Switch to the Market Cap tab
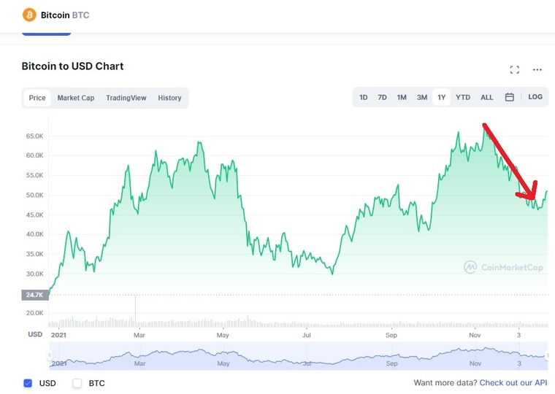This screenshot has height=394, width=555. (76, 98)
